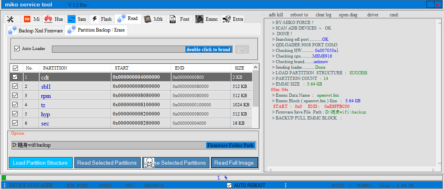Click clear log in log toolbar
The image size is (444, 189).
[x=323, y=15]
